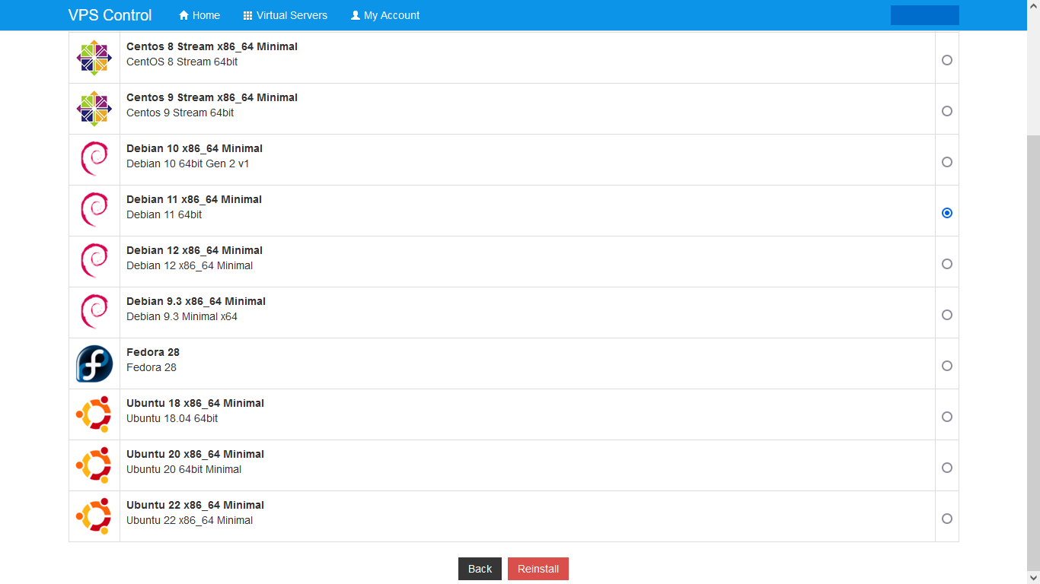Screen dimensions: 1040x584
Task: Select the Ubuntu 22 x86_64 Minimal radio button
Action: click(x=947, y=519)
